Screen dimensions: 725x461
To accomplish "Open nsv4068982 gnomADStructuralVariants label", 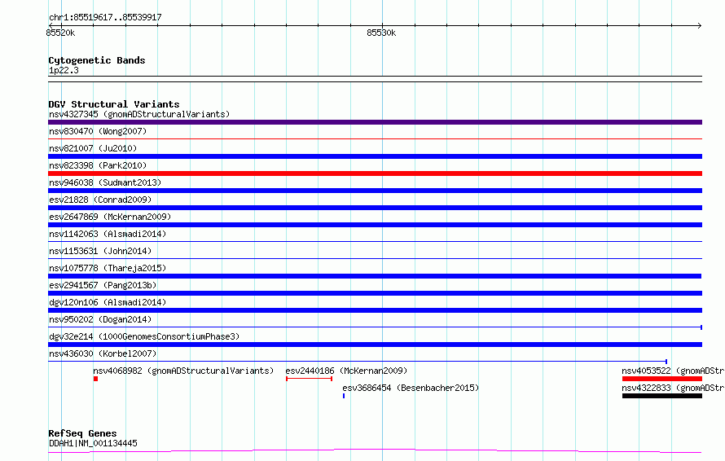I will coord(183,371).
